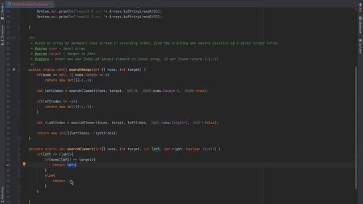
Task: Open the SciView tool window
Action: pos(360,46)
